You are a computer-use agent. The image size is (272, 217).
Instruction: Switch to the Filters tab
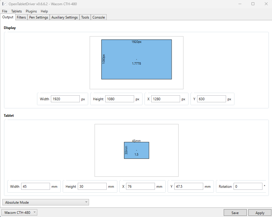pyautogui.click(x=21, y=17)
